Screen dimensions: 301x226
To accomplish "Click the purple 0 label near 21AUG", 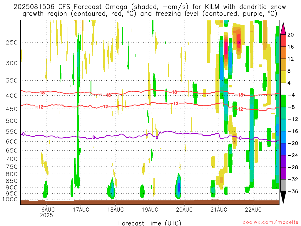I will click(240, 138).
